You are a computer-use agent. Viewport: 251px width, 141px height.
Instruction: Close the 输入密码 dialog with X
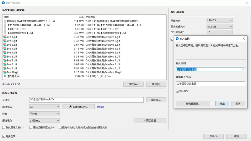[x=244, y=38]
